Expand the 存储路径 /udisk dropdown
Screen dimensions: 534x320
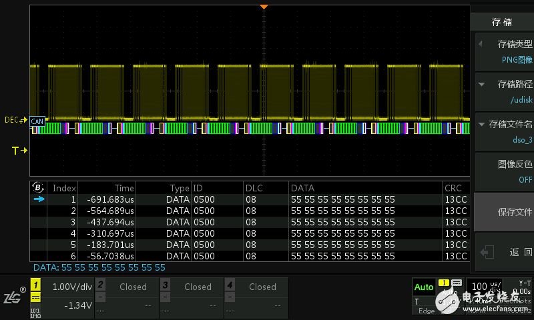[505, 91]
